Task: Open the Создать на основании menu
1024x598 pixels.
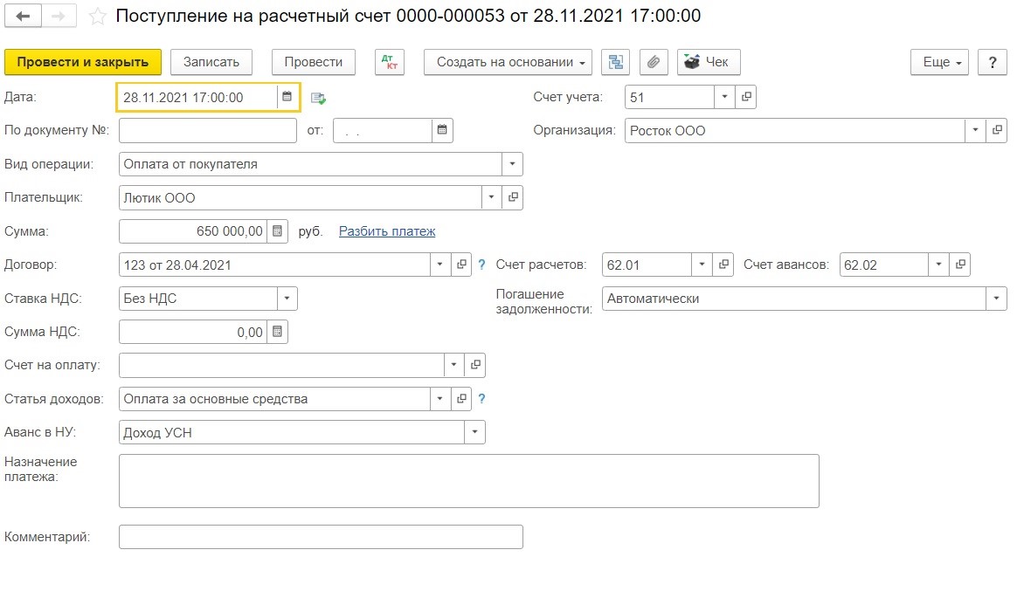Action: coord(509,62)
